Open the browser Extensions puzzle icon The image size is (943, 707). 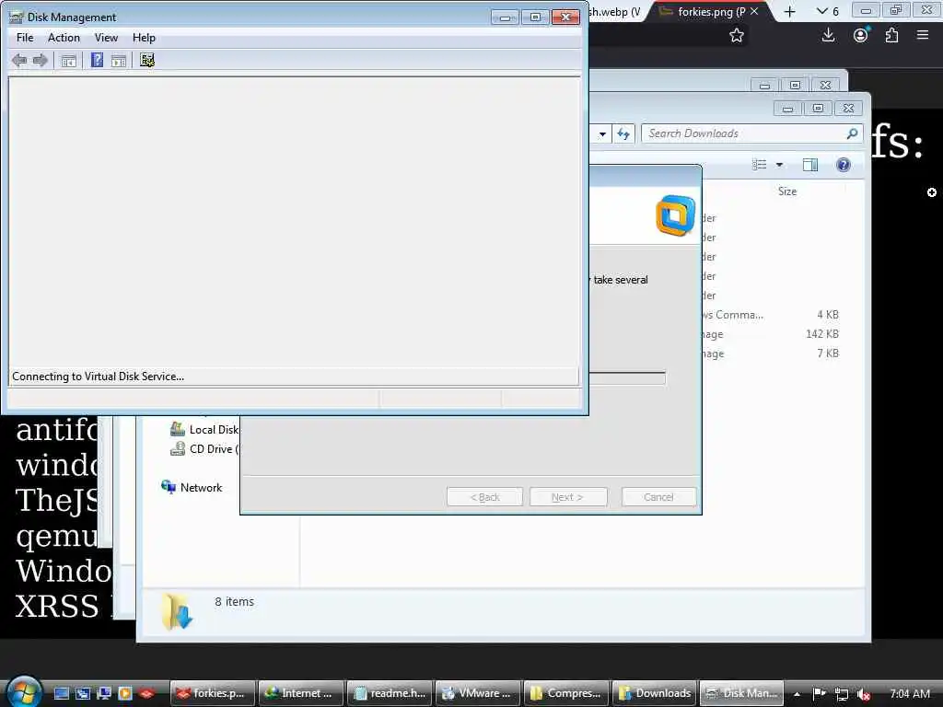click(x=891, y=35)
